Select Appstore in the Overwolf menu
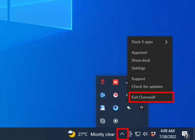The image size is (195, 140). pos(139,53)
